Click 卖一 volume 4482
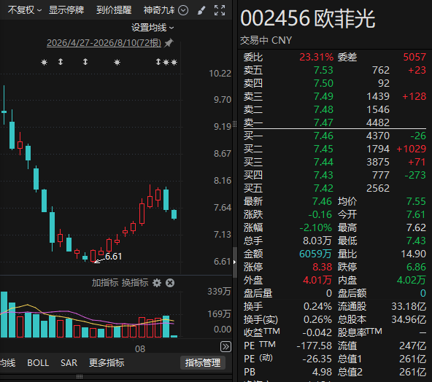 [x=378, y=122]
